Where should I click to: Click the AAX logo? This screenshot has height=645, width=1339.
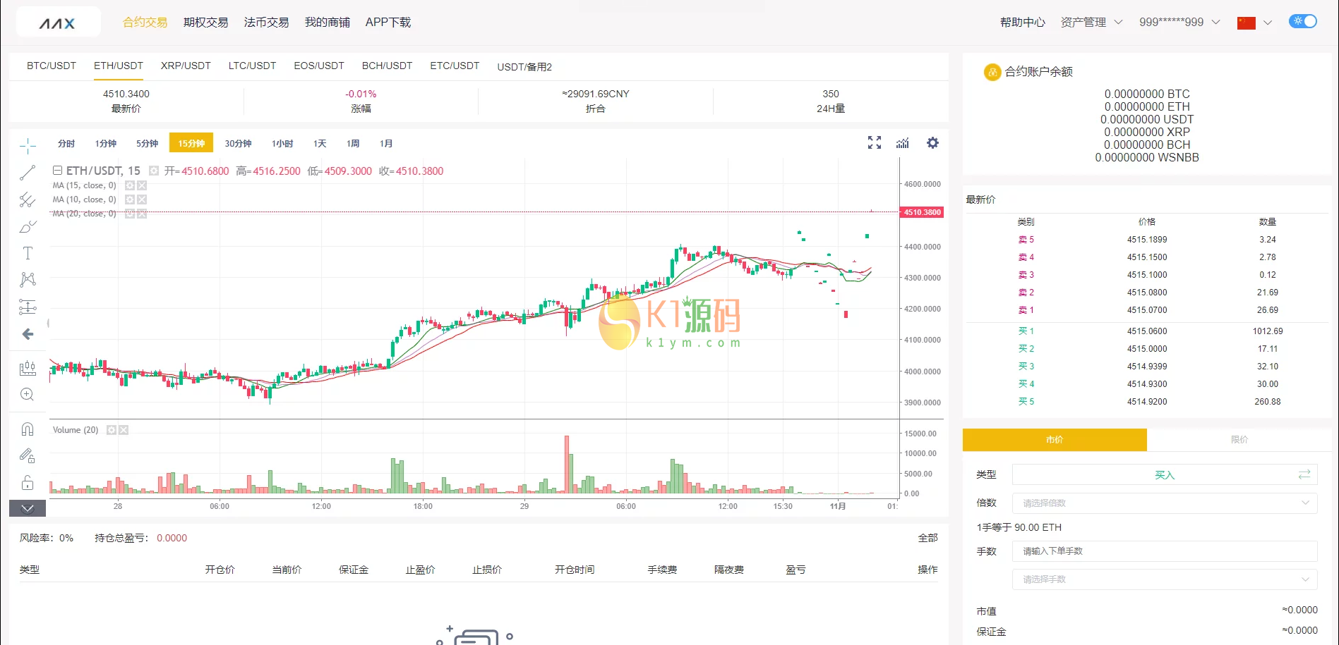[x=58, y=23]
